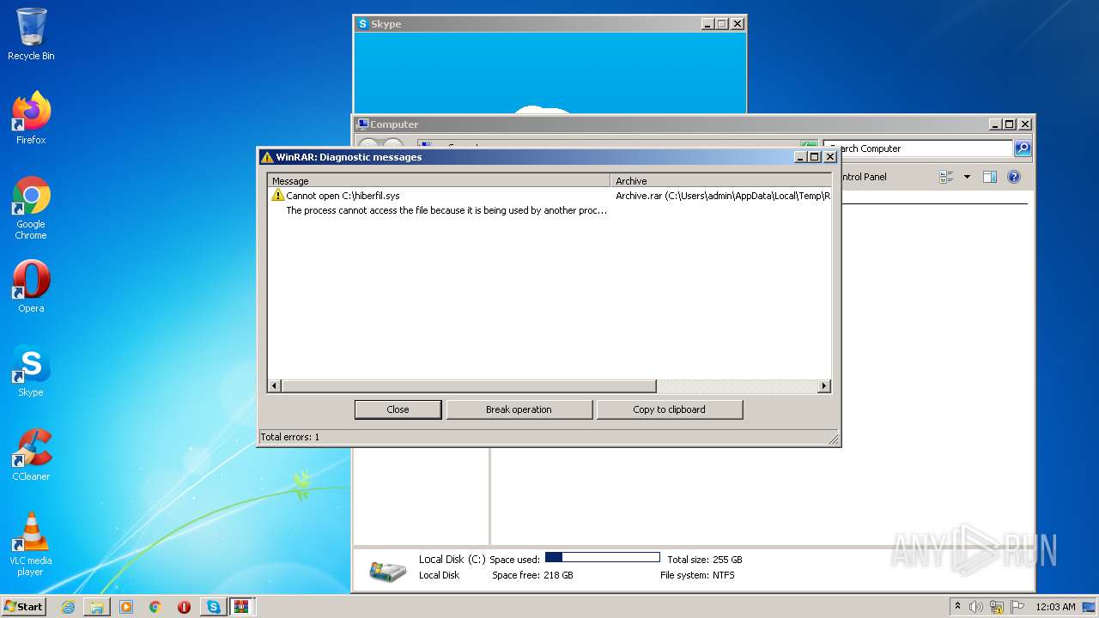Minimize the Computer window
The image size is (1099, 618).
(x=994, y=124)
